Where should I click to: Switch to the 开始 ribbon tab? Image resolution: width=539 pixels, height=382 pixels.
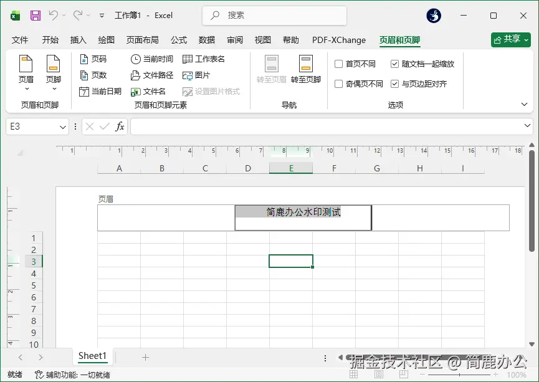49,39
